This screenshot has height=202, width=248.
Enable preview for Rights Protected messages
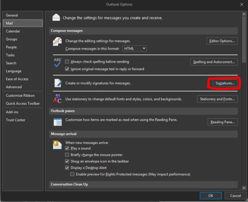(72, 174)
